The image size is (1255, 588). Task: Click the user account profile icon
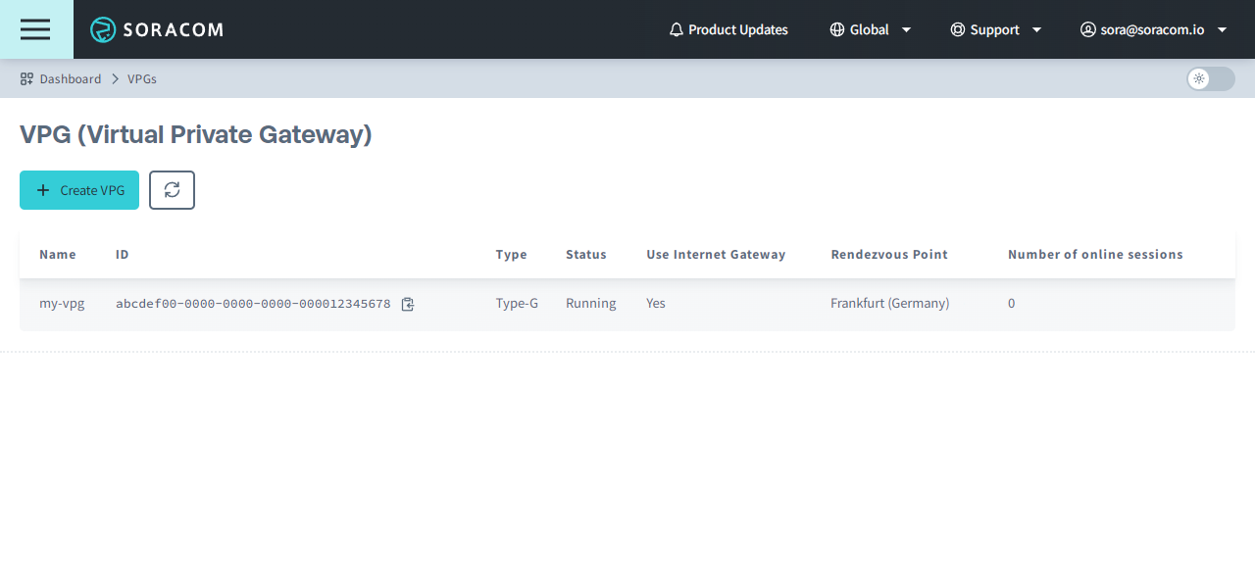coord(1087,29)
